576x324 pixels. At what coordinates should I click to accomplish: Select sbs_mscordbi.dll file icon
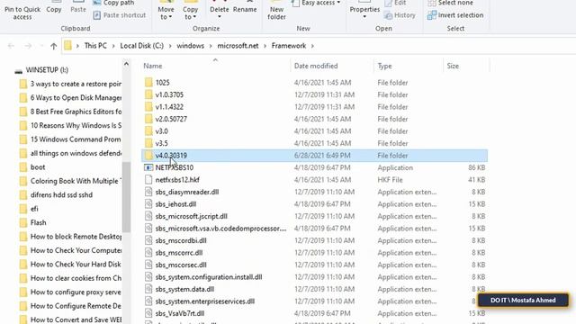(x=148, y=240)
